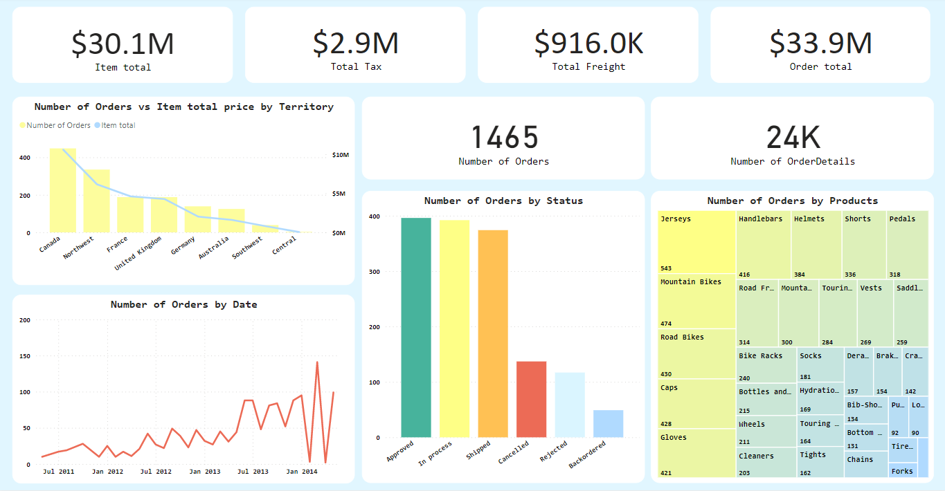Click the Item total KPI card

(123, 44)
